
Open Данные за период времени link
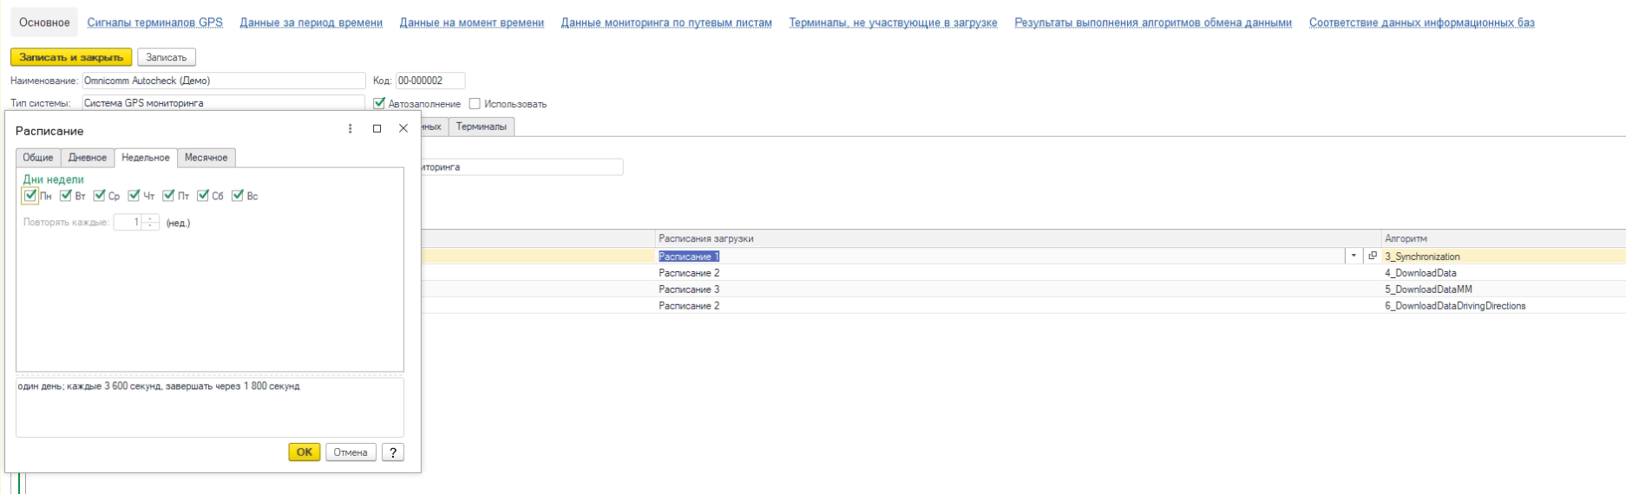[x=311, y=23]
